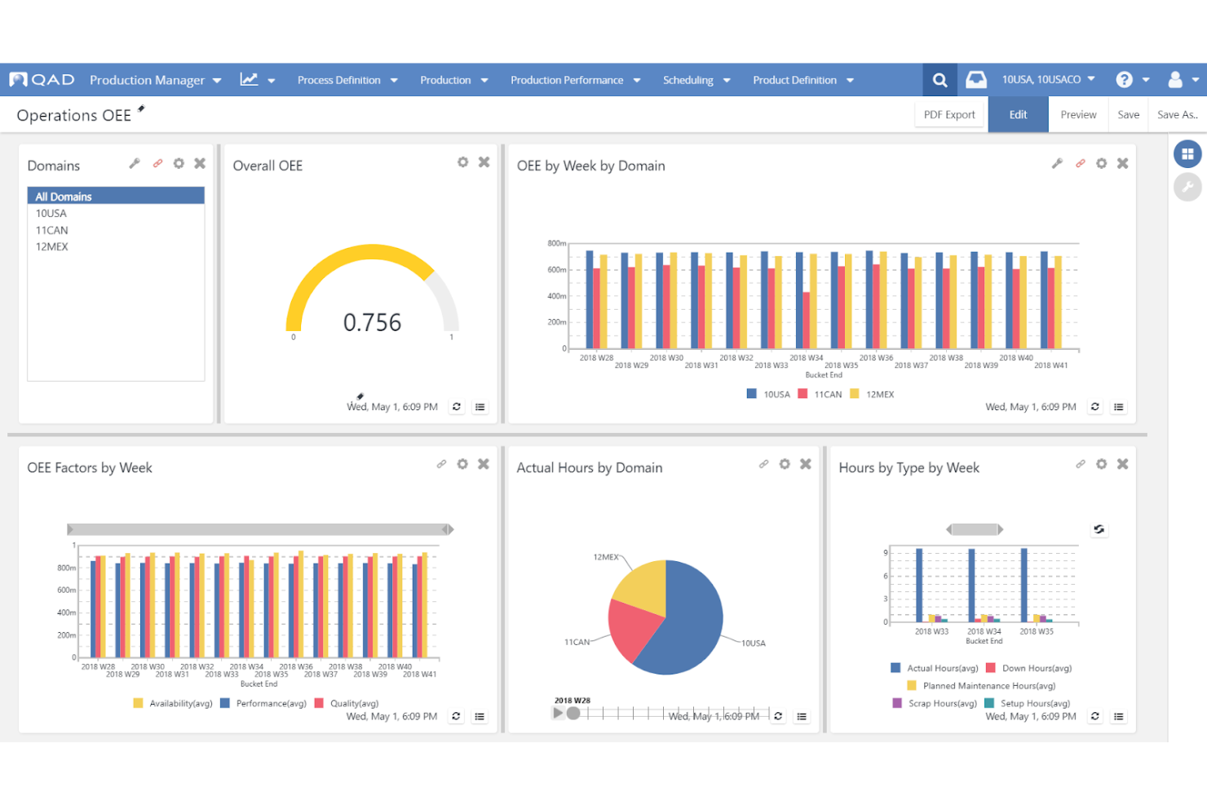This screenshot has width=1207, height=805.
Task: Open the Scheduling dropdown menu
Action: click(x=696, y=79)
